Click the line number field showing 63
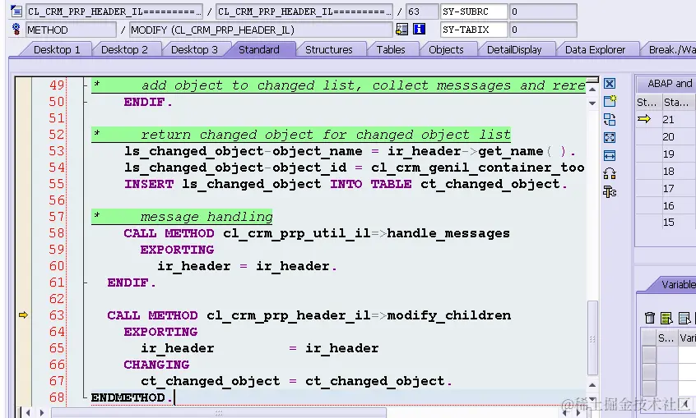 (422, 11)
